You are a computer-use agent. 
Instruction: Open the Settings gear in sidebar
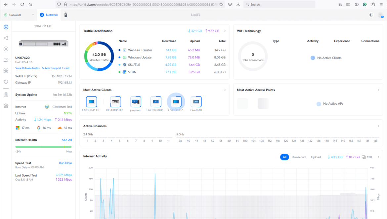point(6,106)
